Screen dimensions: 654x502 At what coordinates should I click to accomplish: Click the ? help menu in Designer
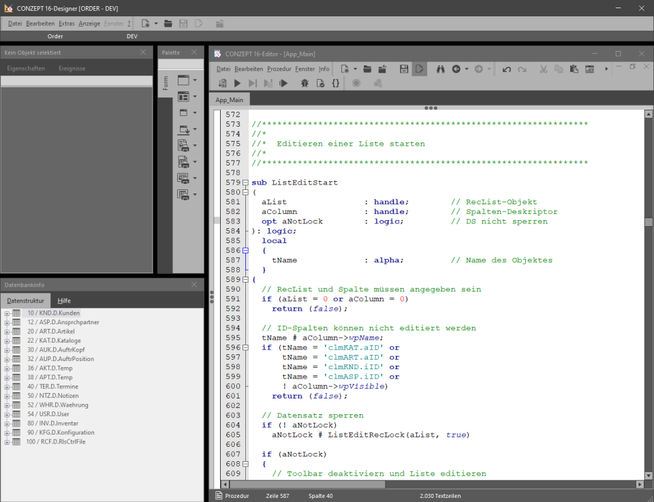pyautogui.click(x=129, y=23)
